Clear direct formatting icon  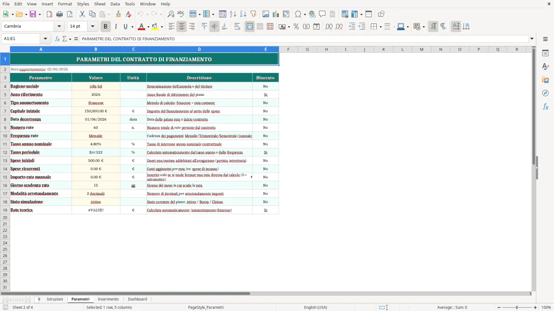(x=129, y=14)
